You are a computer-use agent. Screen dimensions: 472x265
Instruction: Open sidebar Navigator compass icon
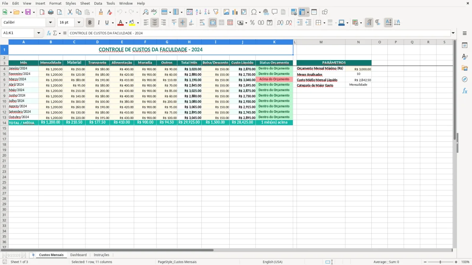click(x=465, y=79)
